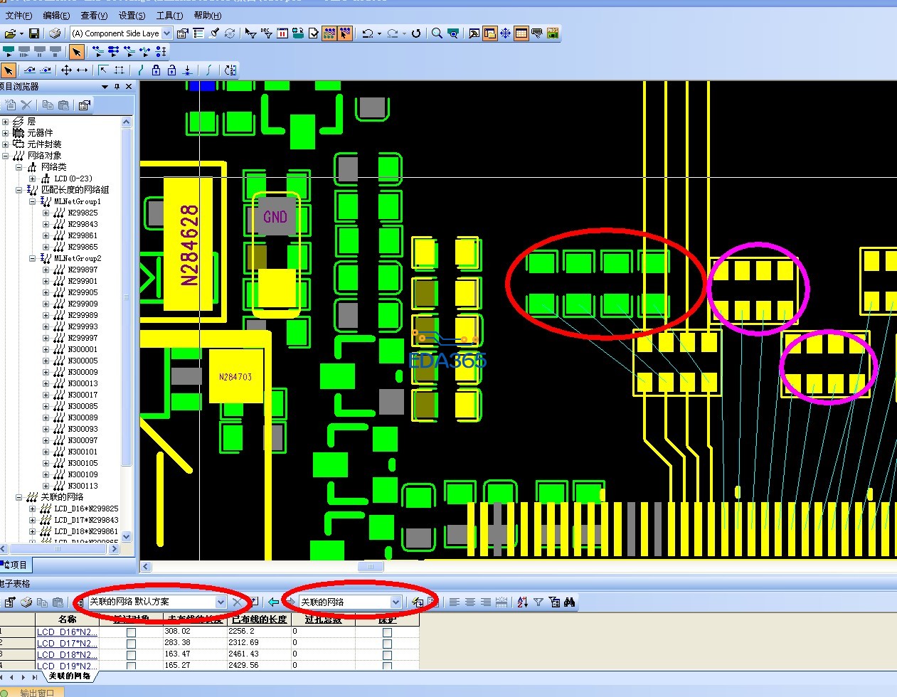
Task: Open the Component Side Layer dropdown
Action: (x=166, y=33)
